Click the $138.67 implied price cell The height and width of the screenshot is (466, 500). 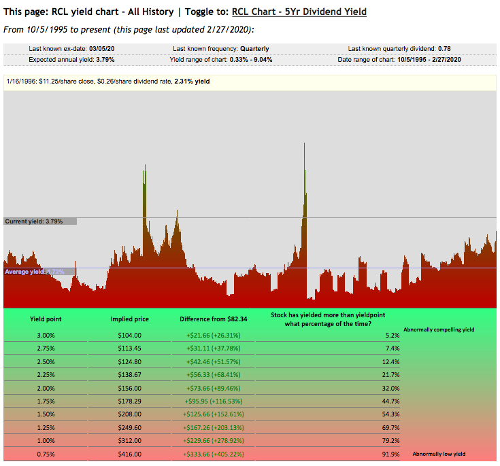[x=129, y=375]
